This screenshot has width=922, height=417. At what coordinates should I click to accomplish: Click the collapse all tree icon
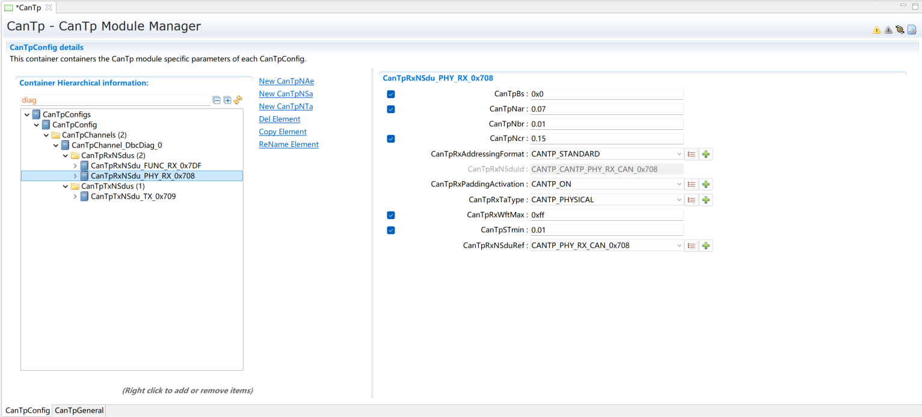tap(217, 100)
